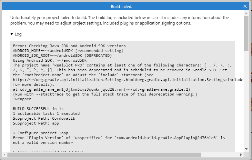
Task: Click the introductory build failure description paragraph
Action: pos(120,20)
